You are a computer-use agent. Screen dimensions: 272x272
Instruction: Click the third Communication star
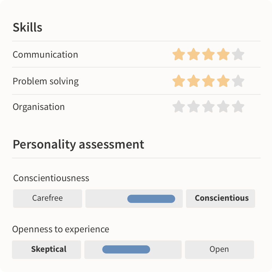[x=208, y=54]
